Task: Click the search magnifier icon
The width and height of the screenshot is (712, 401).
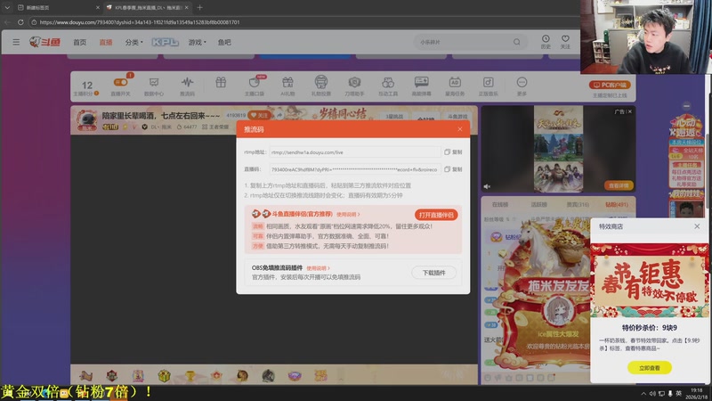Action: coord(516,42)
